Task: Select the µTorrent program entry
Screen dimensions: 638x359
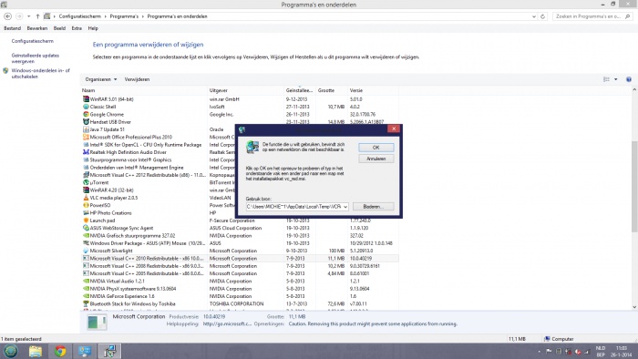Action: (x=99, y=182)
